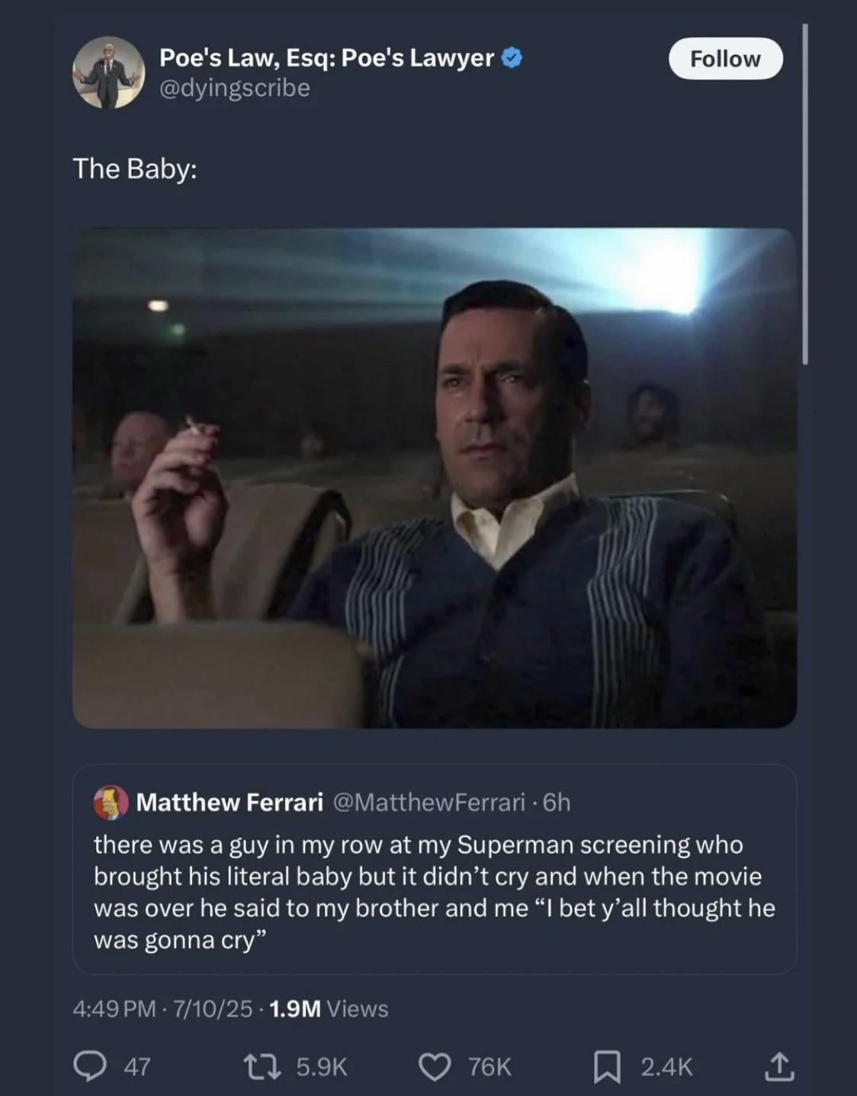Open the quoted Superman screening tweet

click(x=435, y=892)
